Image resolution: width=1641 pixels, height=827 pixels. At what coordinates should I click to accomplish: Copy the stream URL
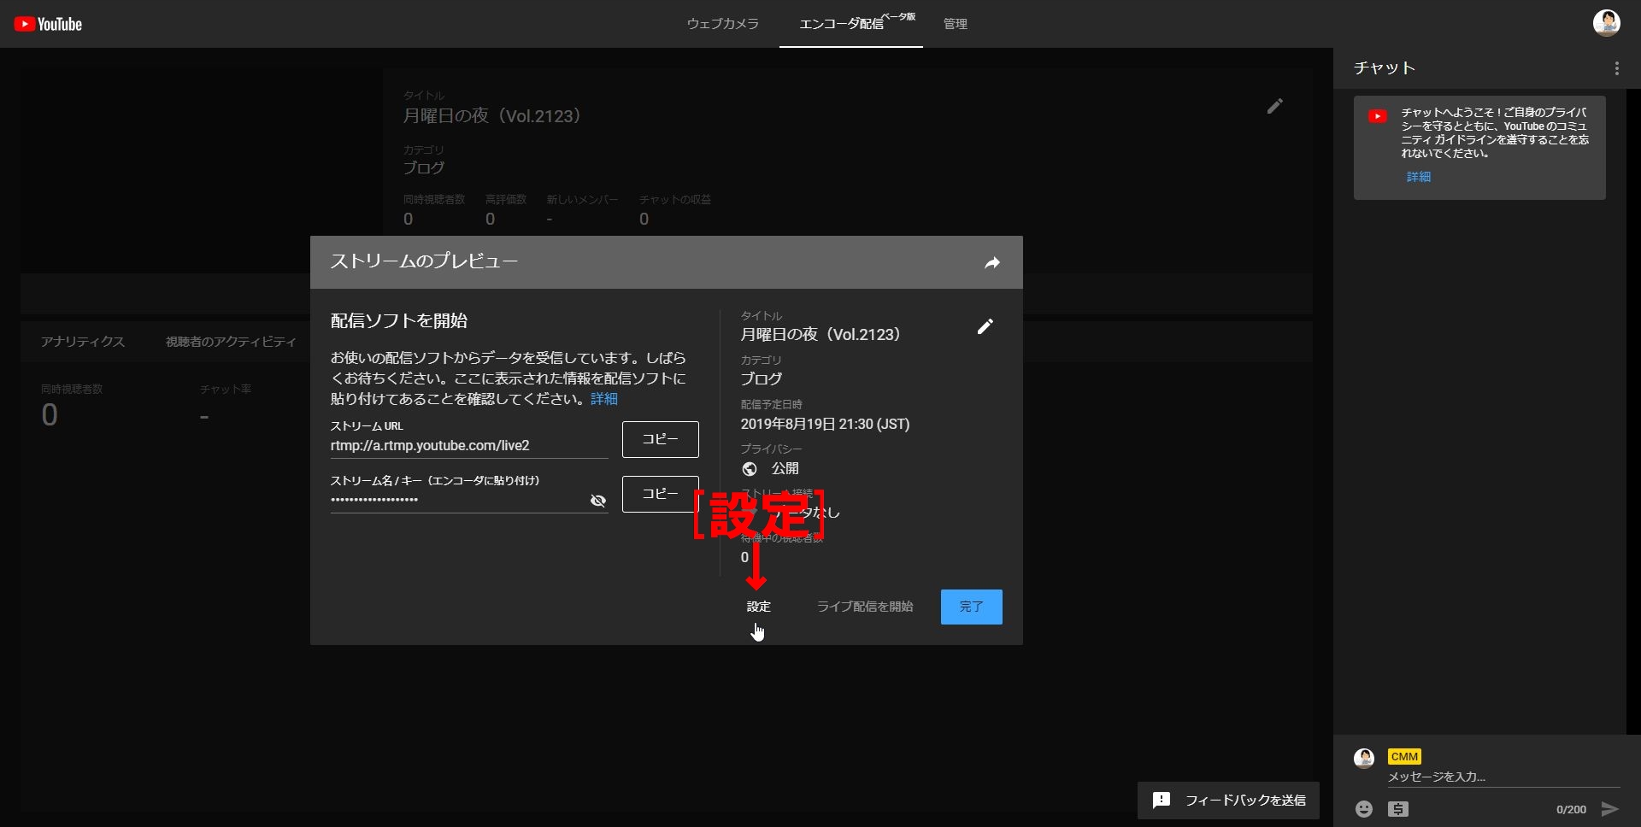click(x=661, y=439)
